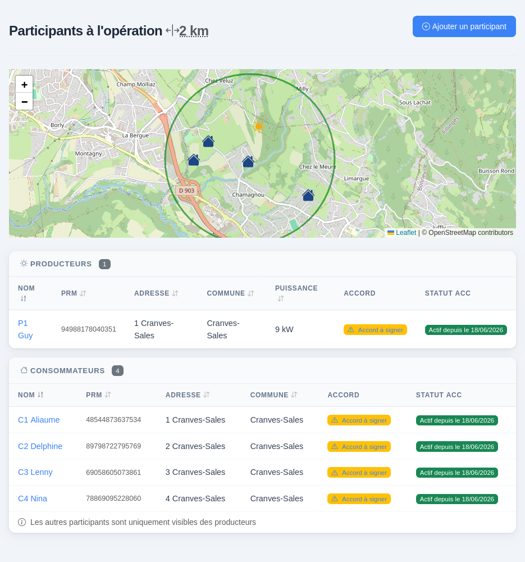The image size is (525, 562).
Task: Click the Chamagnou place label on map
Action: (x=248, y=194)
